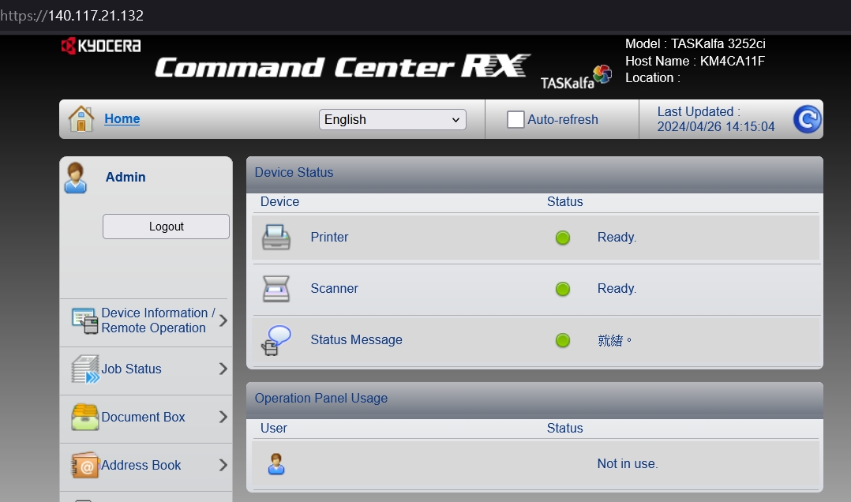This screenshot has width=851, height=502.
Task: Click the Last Updated timestamp
Action: tap(716, 119)
